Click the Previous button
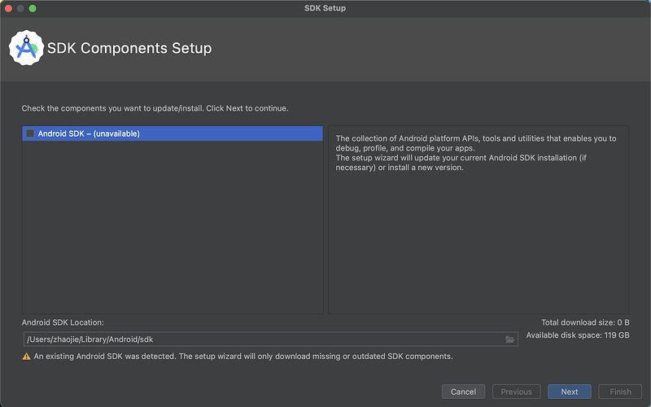The width and height of the screenshot is (651, 407). click(516, 392)
